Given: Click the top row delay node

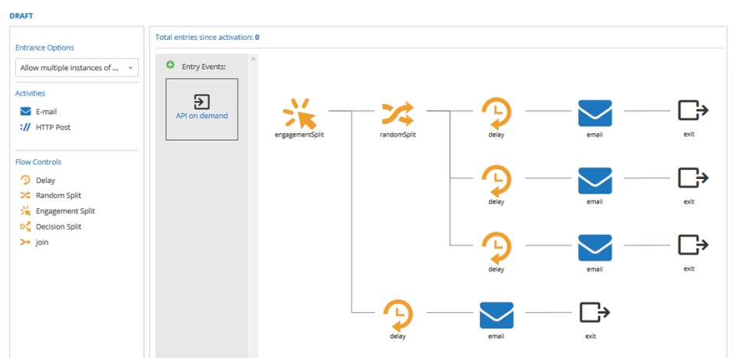Looking at the screenshot, I should coord(496,113).
